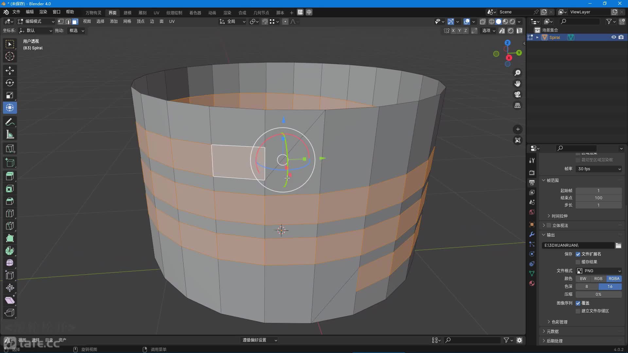Browse output folder with folder icon

tap(618, 245)
